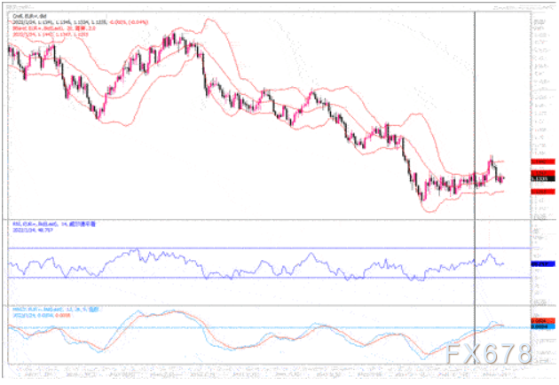Click the blue MACD indicator legend label
This screenshot has height=385, width=559.
(x=56, y=310)
